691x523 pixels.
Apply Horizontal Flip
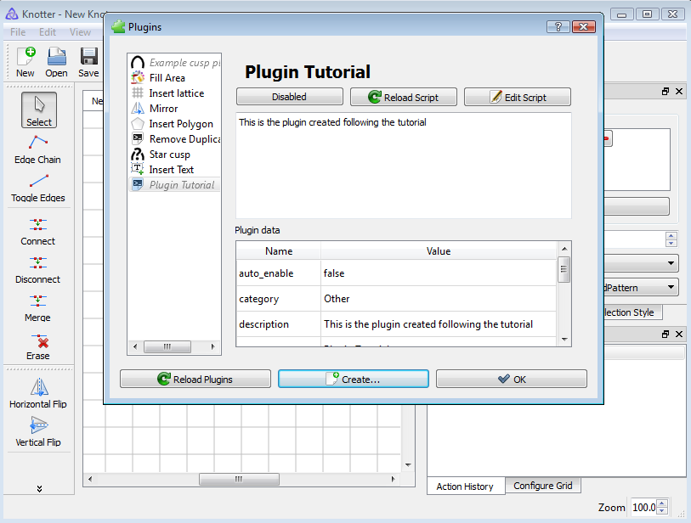pos(38,394)
